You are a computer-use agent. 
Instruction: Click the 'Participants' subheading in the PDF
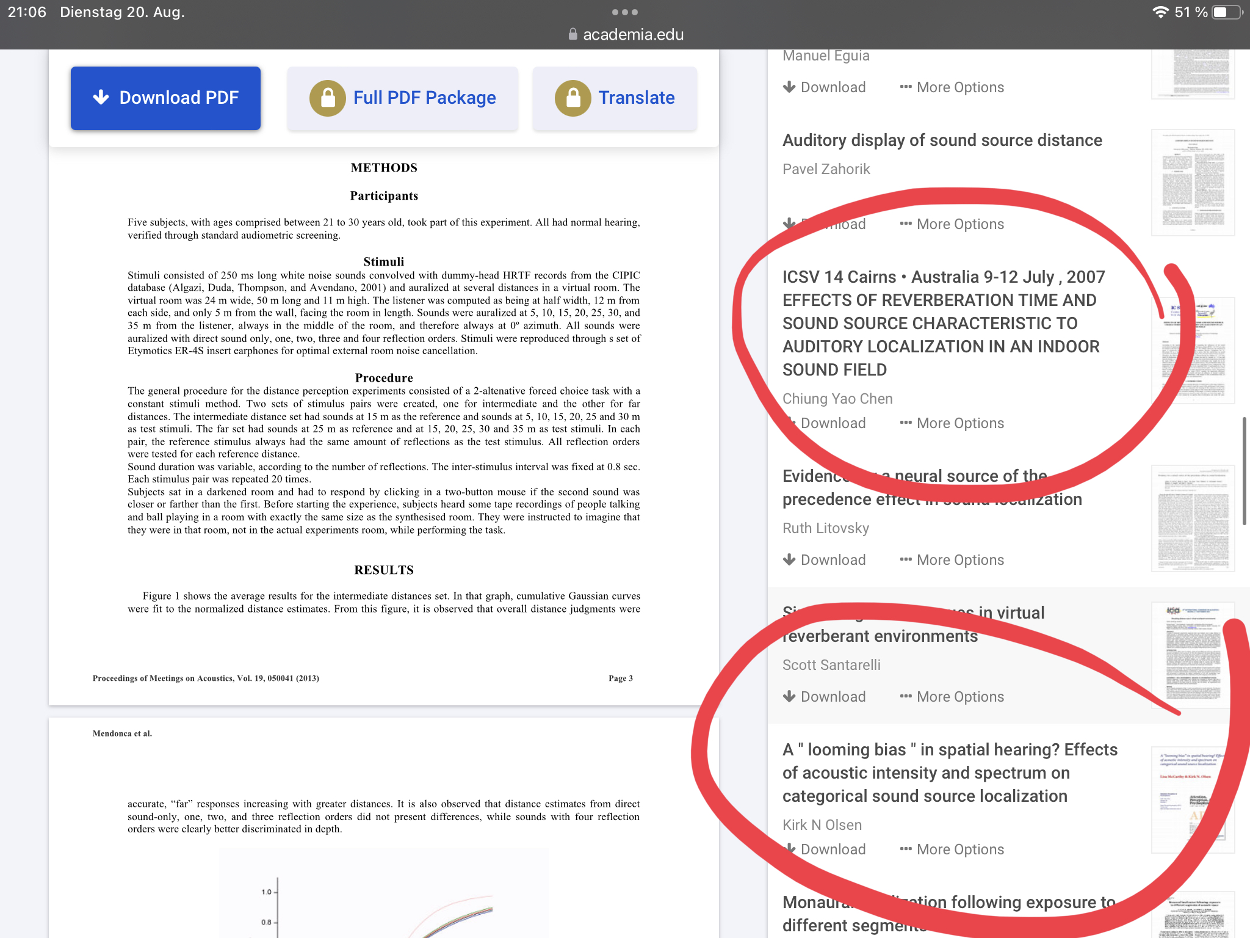point(384,196)
